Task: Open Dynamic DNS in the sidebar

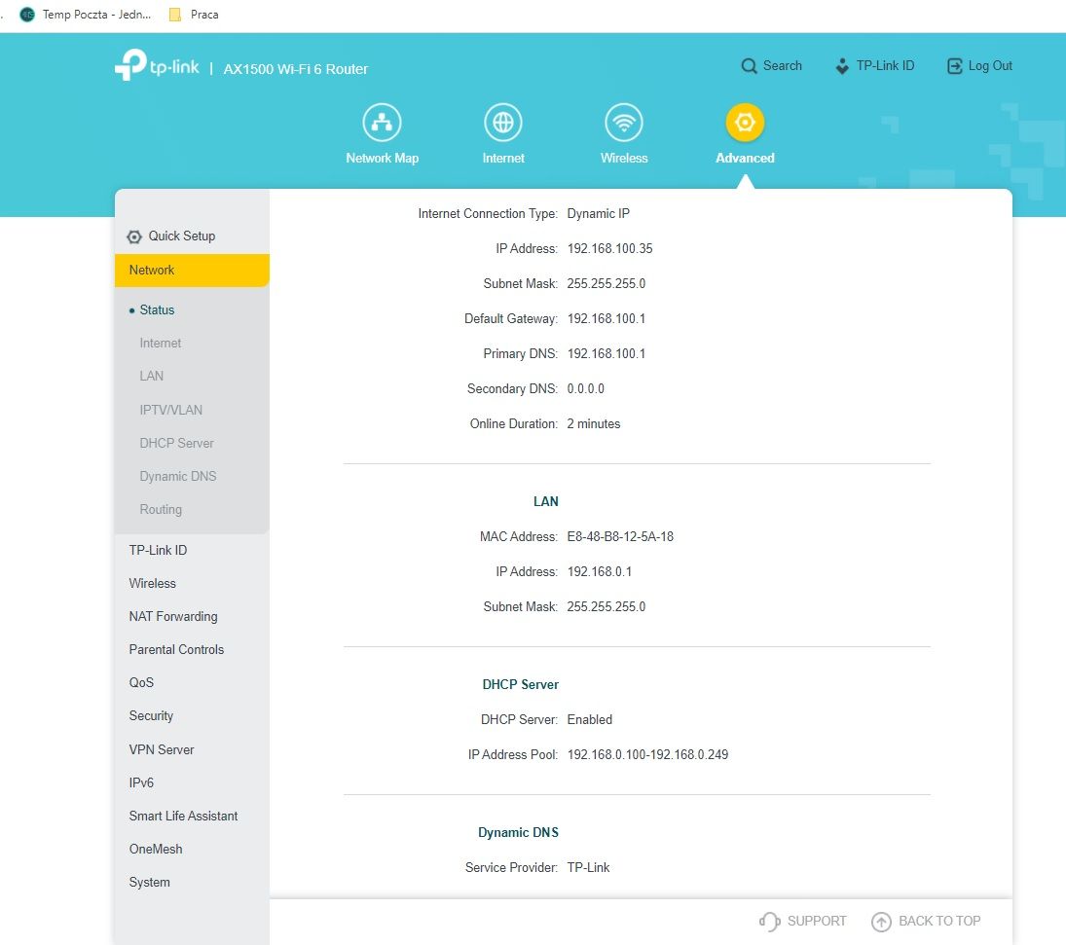Action: point(178,477)
